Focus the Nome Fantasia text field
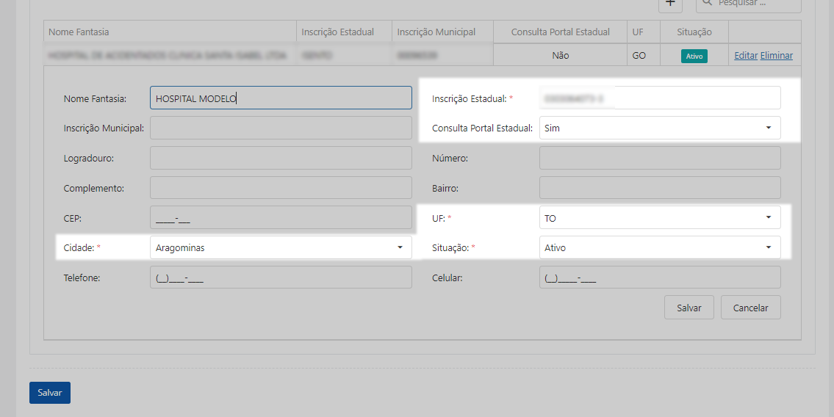The width and height of the screenshot is (834, 417). pyautogui.click(x=281, y=98)
